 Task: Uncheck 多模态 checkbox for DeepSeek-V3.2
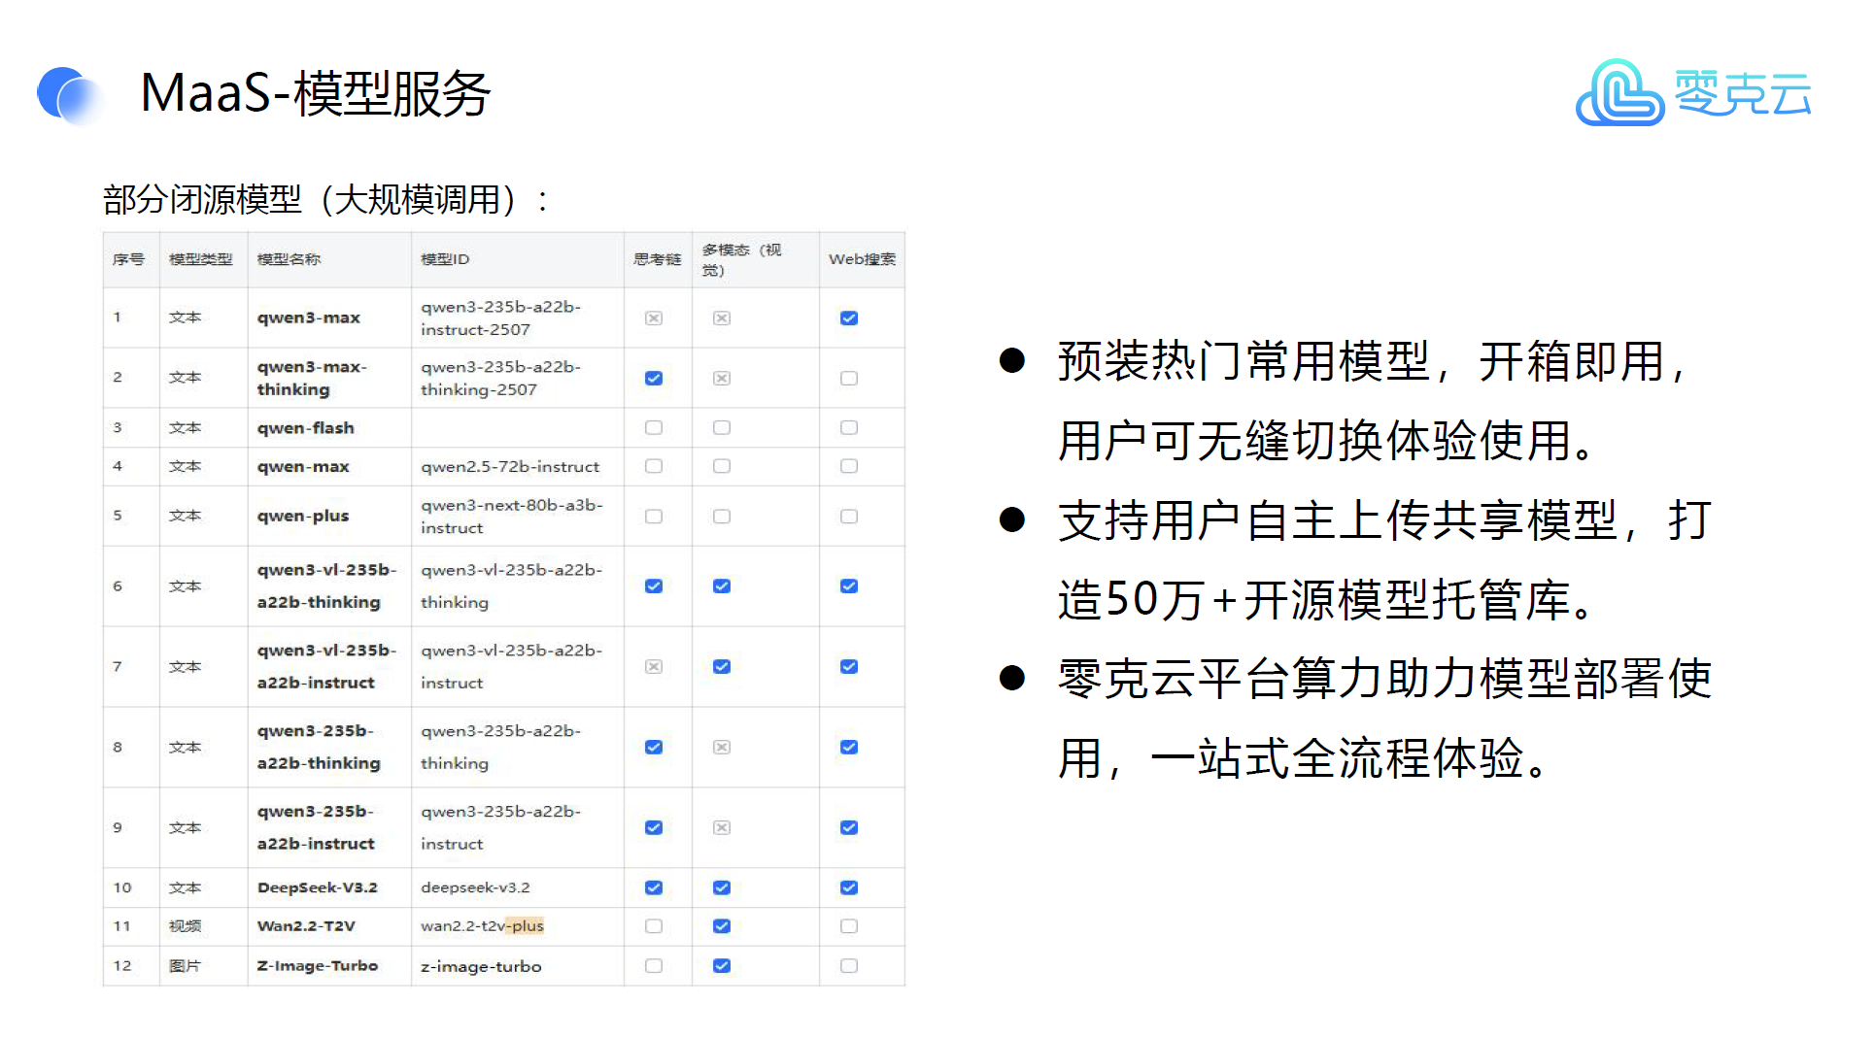722,888
